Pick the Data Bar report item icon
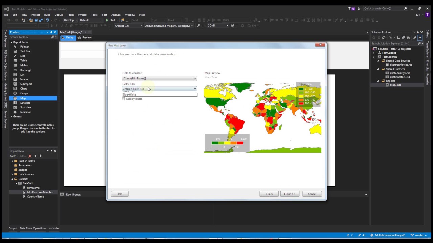433x243 pixels. point(15,103)
